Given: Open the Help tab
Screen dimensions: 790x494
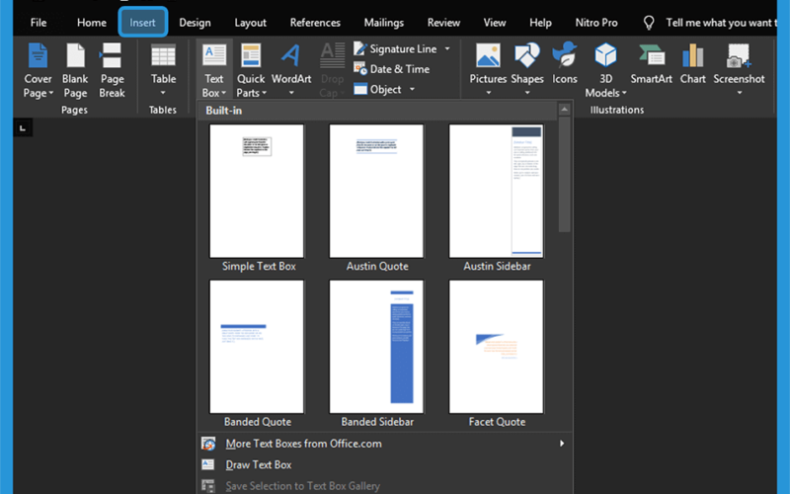Looking at the screenshot, I should tap(540, 23).
